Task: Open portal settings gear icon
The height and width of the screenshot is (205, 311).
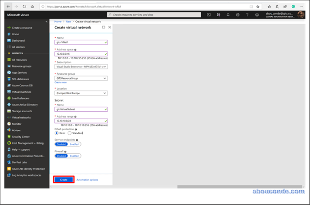Action: point(237,15)
